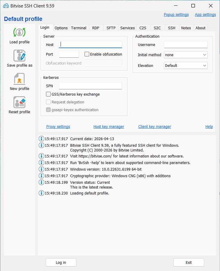Click log text 'Loading default profile.'

(90, 193)
